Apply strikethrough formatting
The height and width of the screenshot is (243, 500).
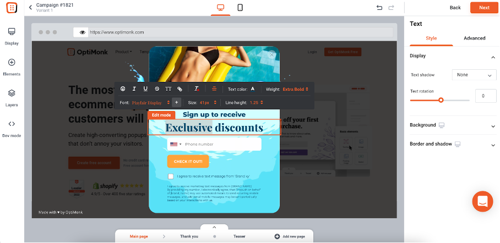pos(156,89)
